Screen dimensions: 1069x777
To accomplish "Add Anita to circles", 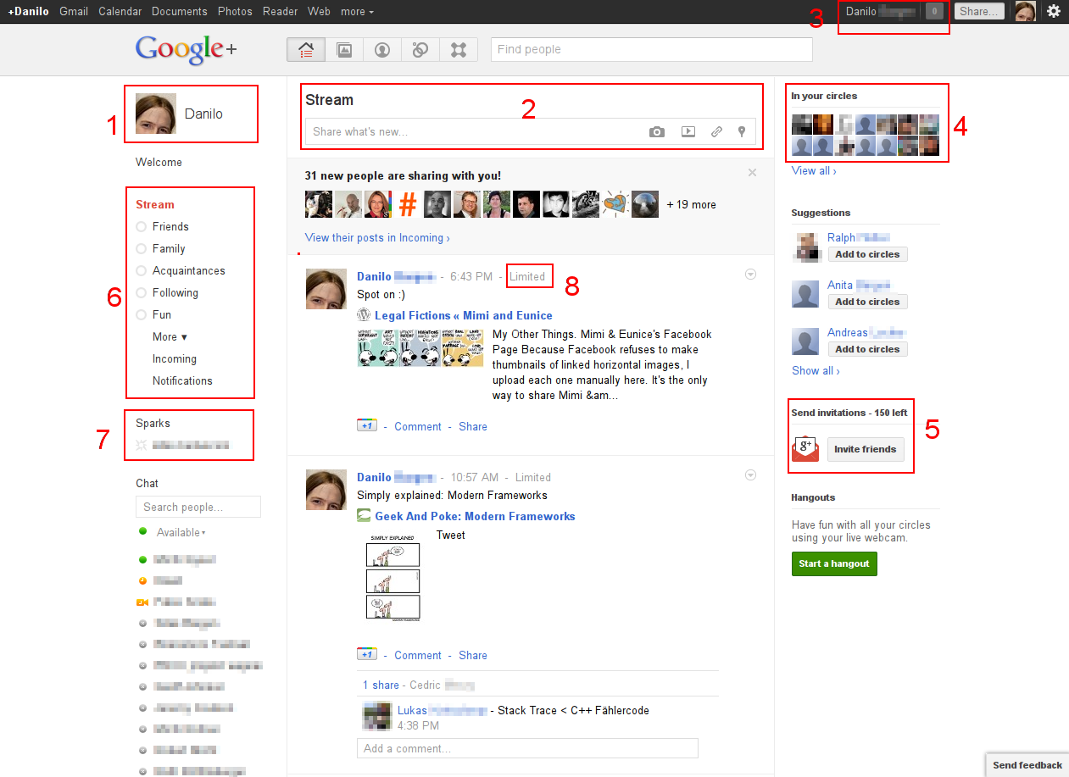I will 867,302.
